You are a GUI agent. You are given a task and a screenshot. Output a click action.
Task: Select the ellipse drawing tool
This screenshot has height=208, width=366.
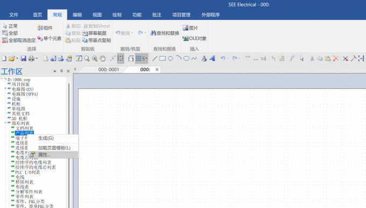[x=186, y=58]
